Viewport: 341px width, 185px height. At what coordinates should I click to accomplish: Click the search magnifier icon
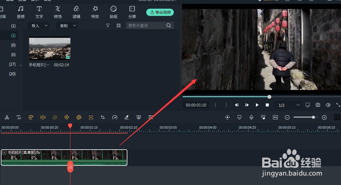pyautogui.click(x=168, y=25)
